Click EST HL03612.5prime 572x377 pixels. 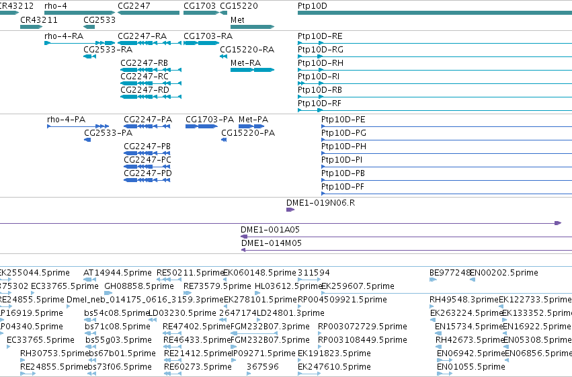pos(257,293)
